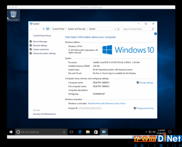Open File Explorer from taskbar
Screen dimensions: 182x147
pos(88,132)
